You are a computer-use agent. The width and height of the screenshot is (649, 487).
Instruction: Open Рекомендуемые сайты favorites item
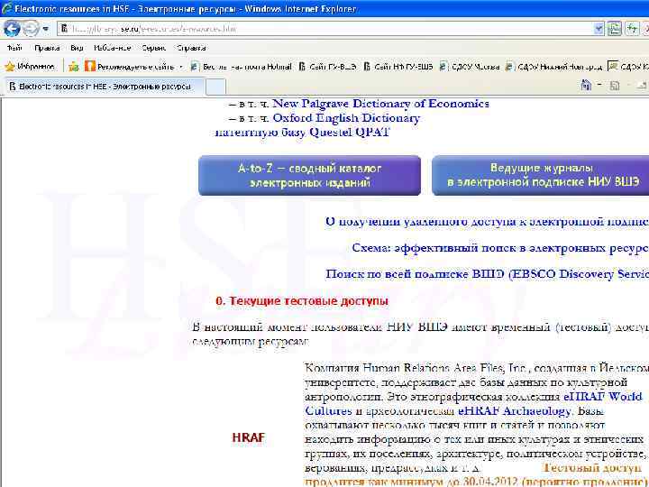(129, 66)
